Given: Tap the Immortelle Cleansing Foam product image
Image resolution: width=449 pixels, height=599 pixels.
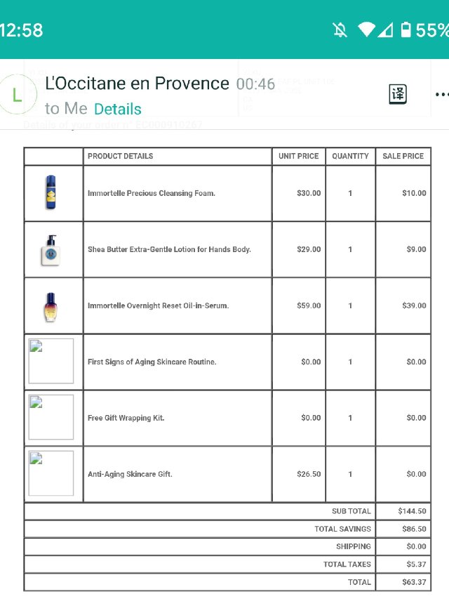Looking at the screenshot, I should (x=51, y=193).
